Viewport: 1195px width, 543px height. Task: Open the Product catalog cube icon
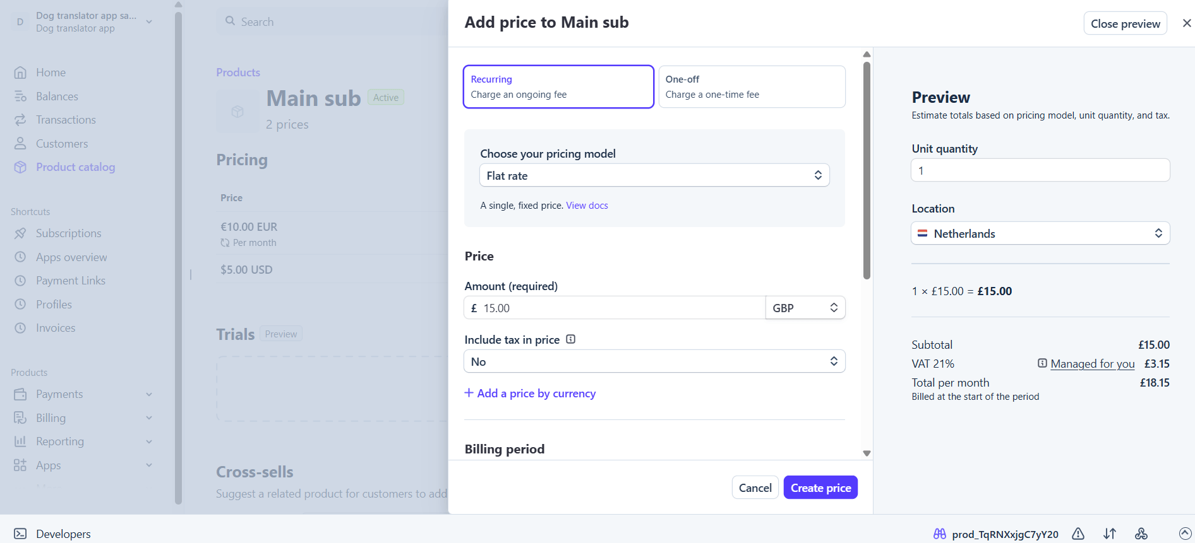20,167
